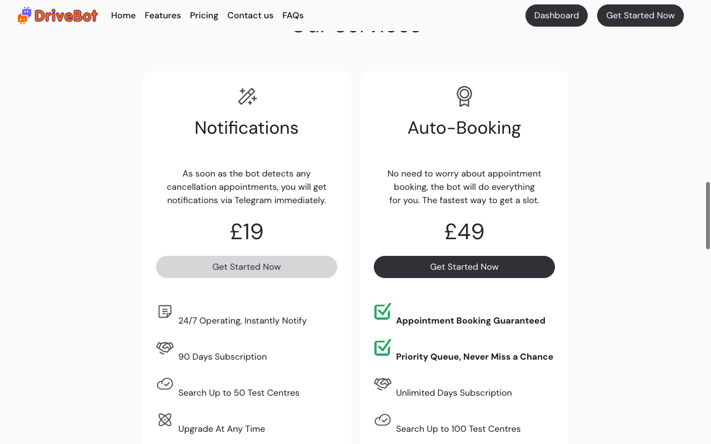Click the handshake icon for Unlimited Days Subscription
Viewport: 711px width, 444px height.
click(x=382, y=384)
